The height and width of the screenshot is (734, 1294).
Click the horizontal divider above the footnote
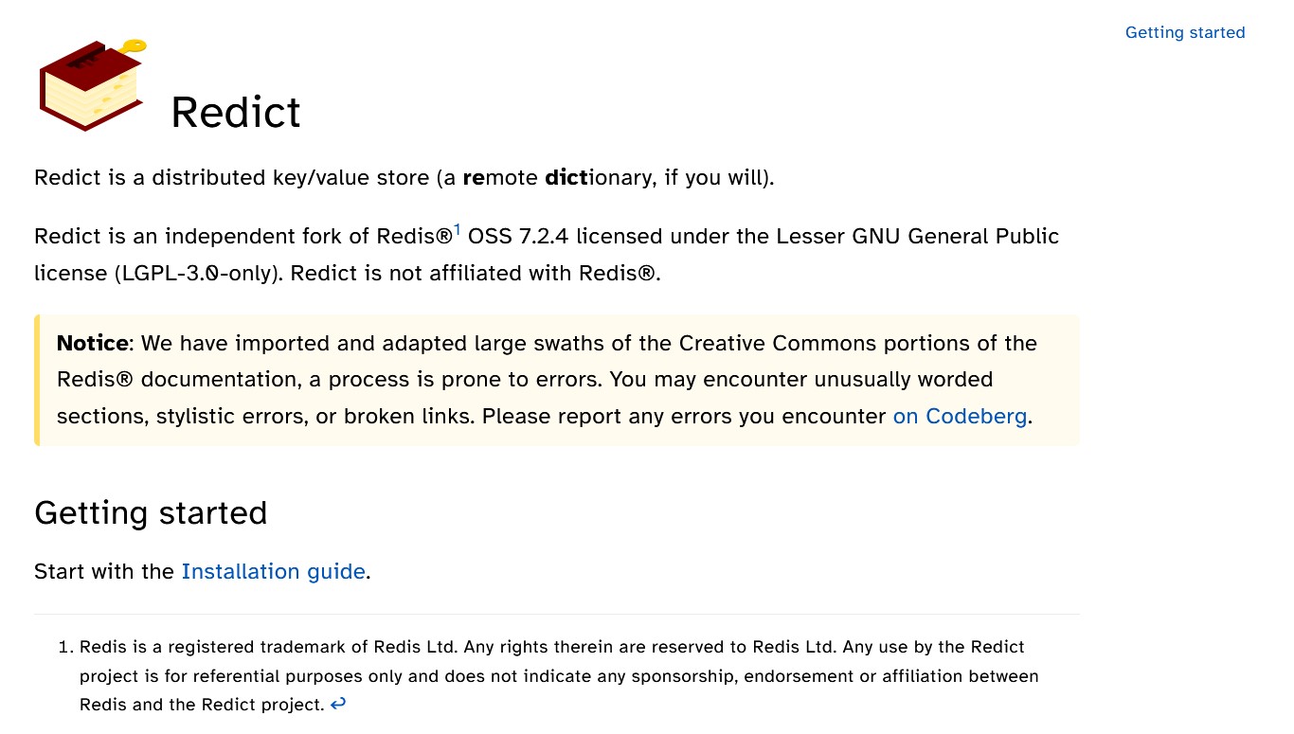click(557, 614)
